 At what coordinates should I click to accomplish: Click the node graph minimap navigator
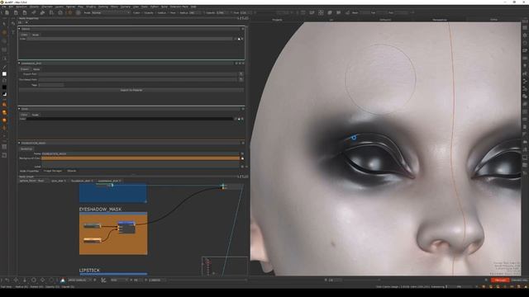[x=225, y=266]
